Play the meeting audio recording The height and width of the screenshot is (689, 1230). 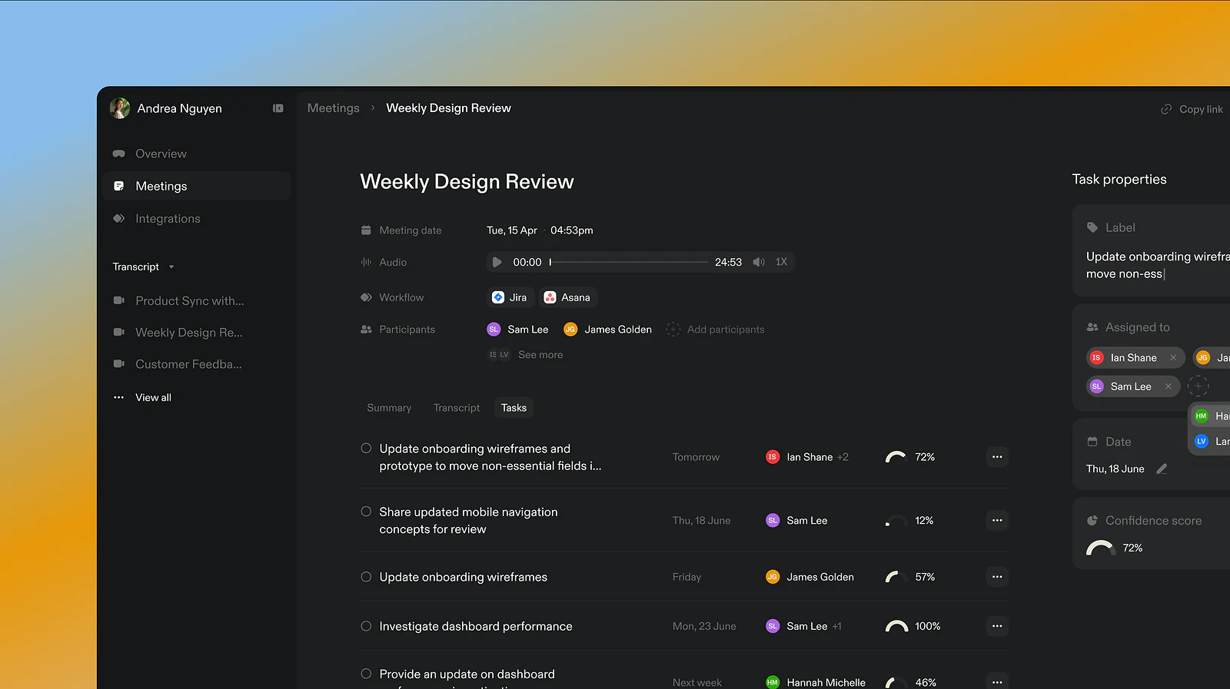pyautogui.click(x=497, y=262)
